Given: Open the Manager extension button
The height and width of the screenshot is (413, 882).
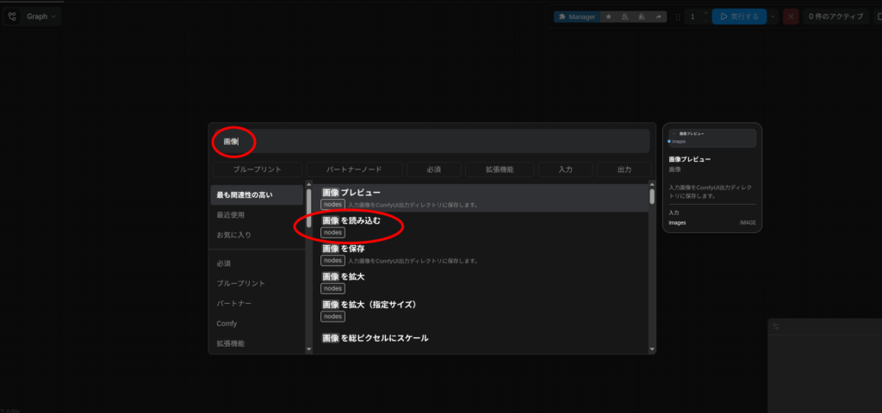Looking at the screenshot, I should tap(576, 16).
